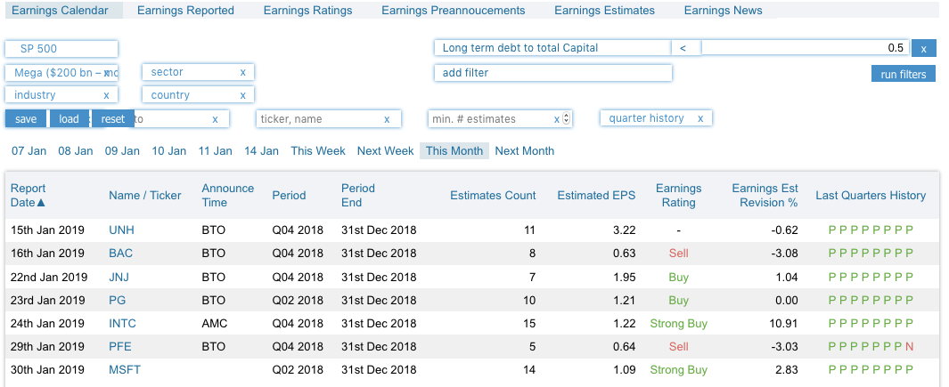The image size is (949, 387).
Task: Sort by Last Quarters History column
Action: pyautogui.click(x=871, y=196)
